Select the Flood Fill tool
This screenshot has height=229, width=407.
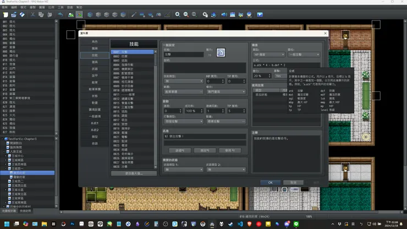pos(158,14)
